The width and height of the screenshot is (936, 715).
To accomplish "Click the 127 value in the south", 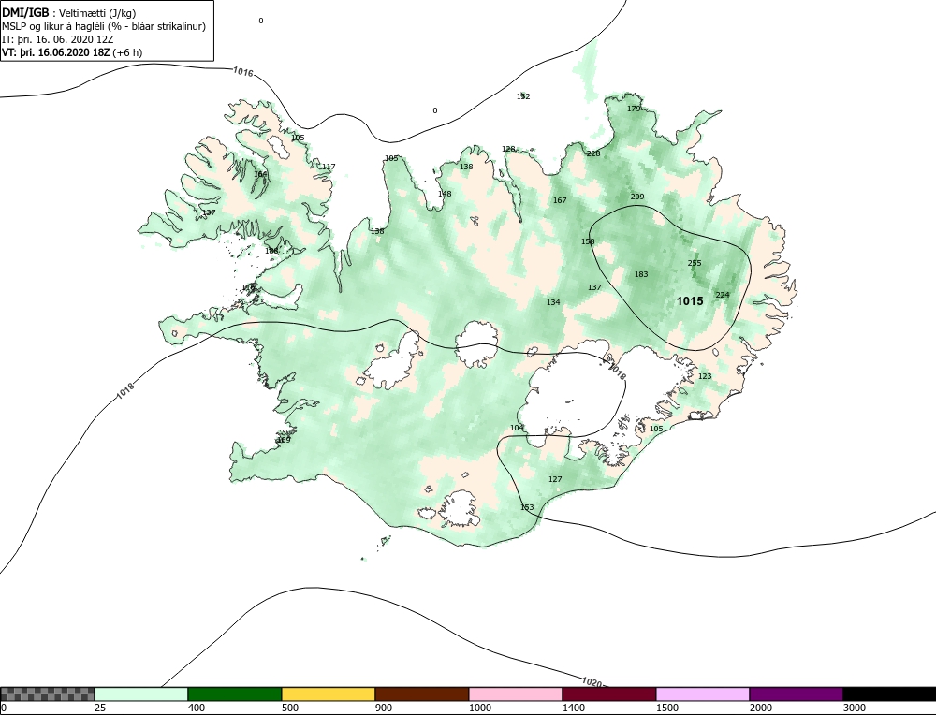I will 555,479.
